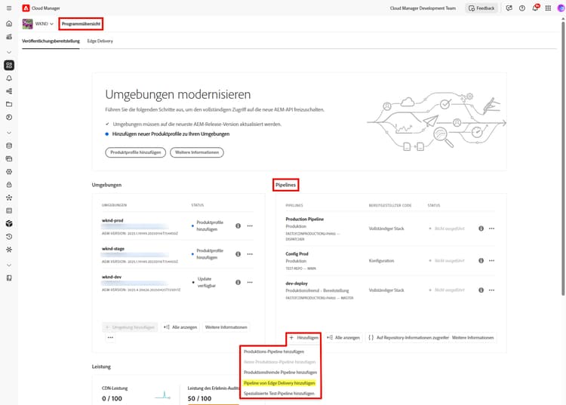Select Produktionsfremde Pipeline hinzufügen

(x=280, y=372)
